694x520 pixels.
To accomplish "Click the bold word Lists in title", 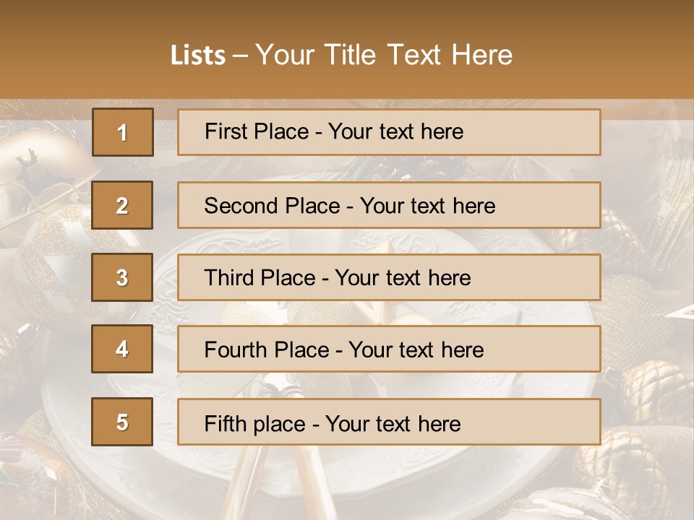I will tap(198, 56).
